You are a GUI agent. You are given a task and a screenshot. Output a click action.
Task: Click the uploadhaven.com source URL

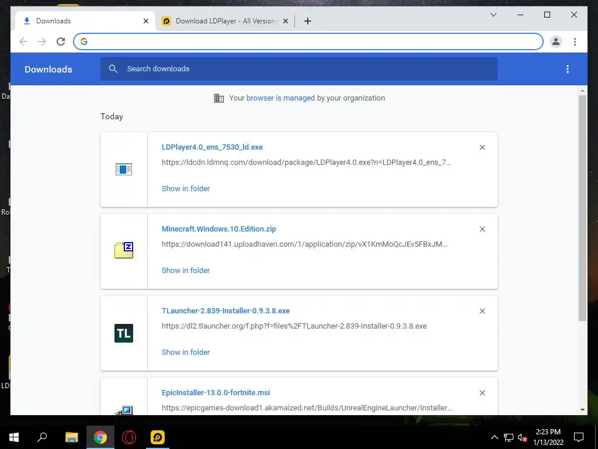point(304,244)
